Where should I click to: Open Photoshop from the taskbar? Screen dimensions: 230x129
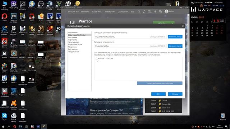(38, 126)
